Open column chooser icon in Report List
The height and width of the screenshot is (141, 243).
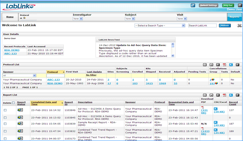205,95
